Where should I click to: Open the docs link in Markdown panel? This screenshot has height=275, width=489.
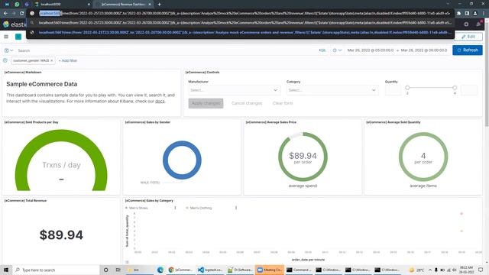point(160,102)
